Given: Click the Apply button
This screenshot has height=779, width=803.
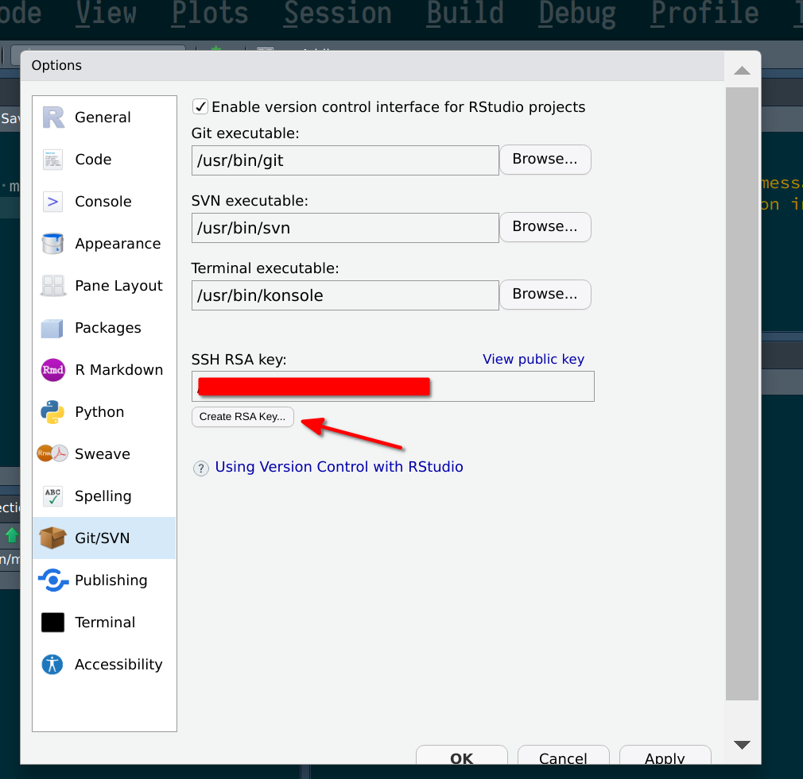Looking at the screenshot, I should (665, 756).
